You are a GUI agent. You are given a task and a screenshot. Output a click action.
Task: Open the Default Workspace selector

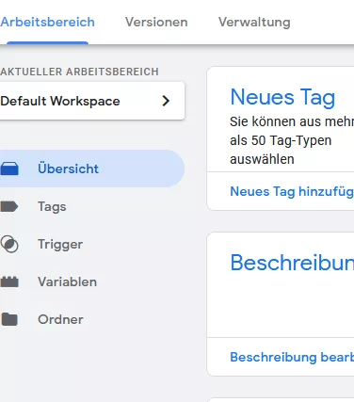(x=92, y=101)
